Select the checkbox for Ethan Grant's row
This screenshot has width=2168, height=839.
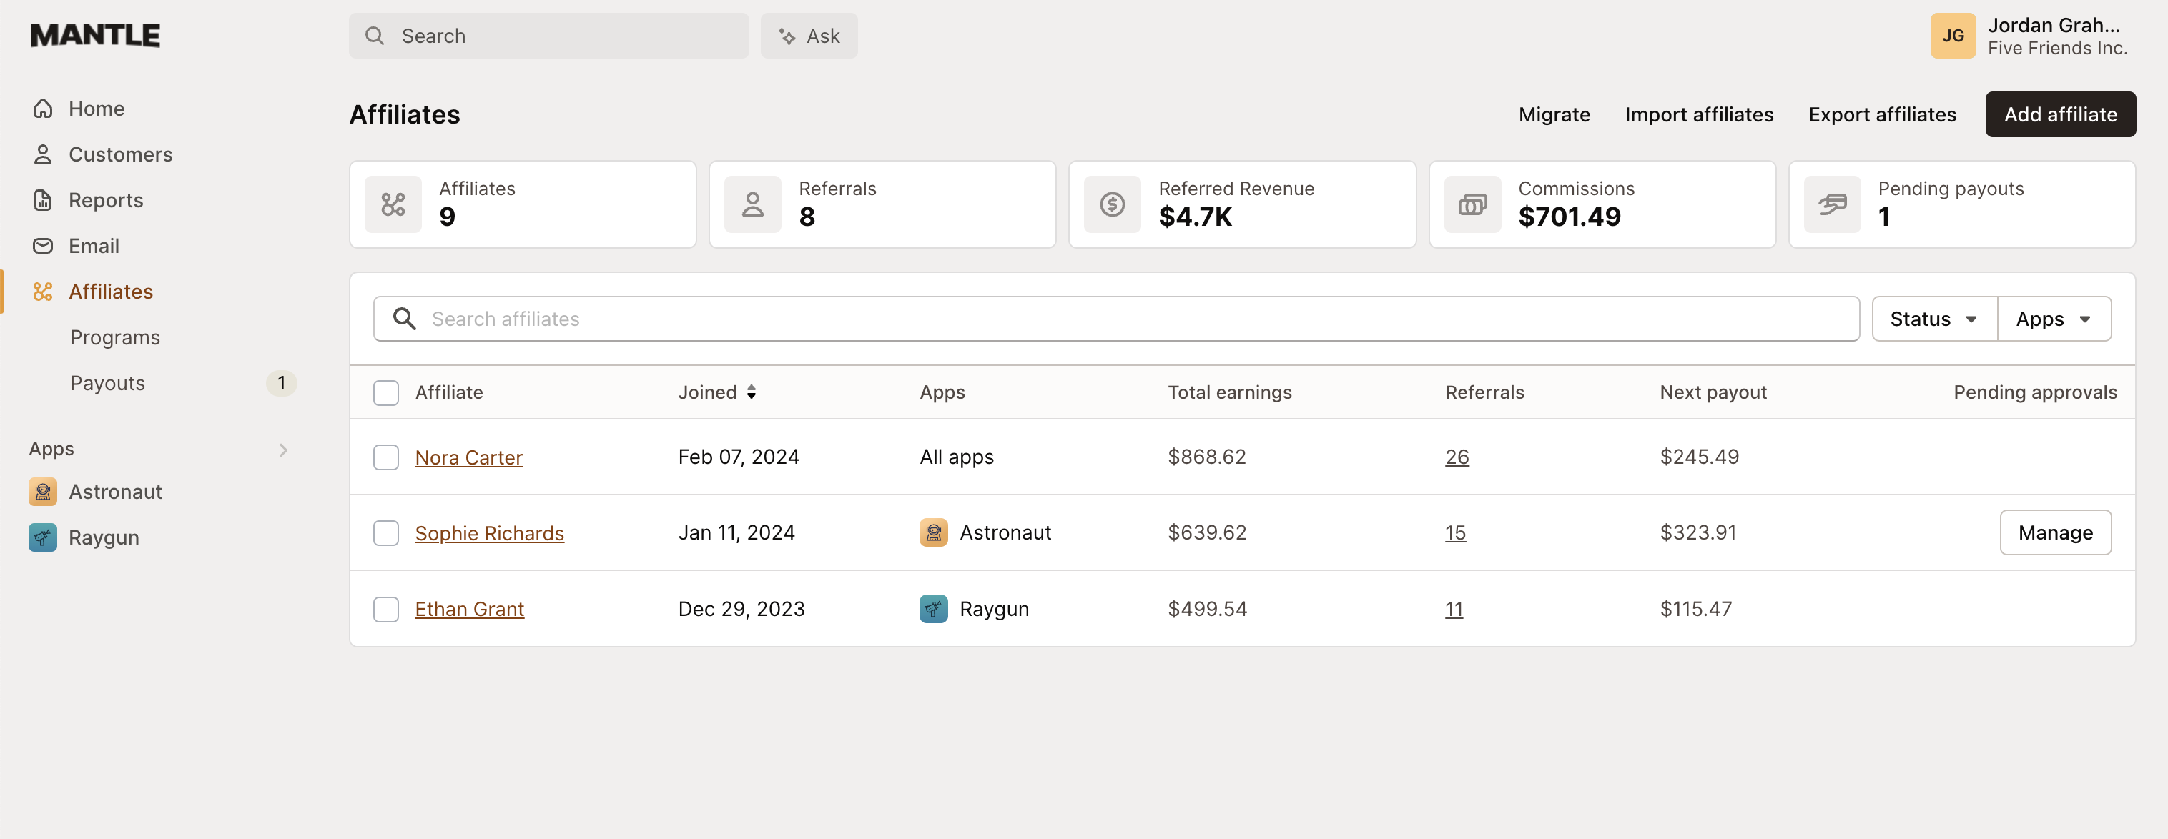[x=385, y=608]
